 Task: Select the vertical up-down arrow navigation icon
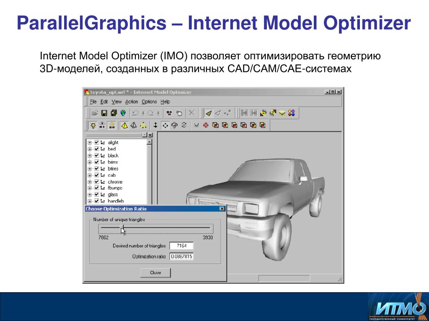click(x=155, y=125)
